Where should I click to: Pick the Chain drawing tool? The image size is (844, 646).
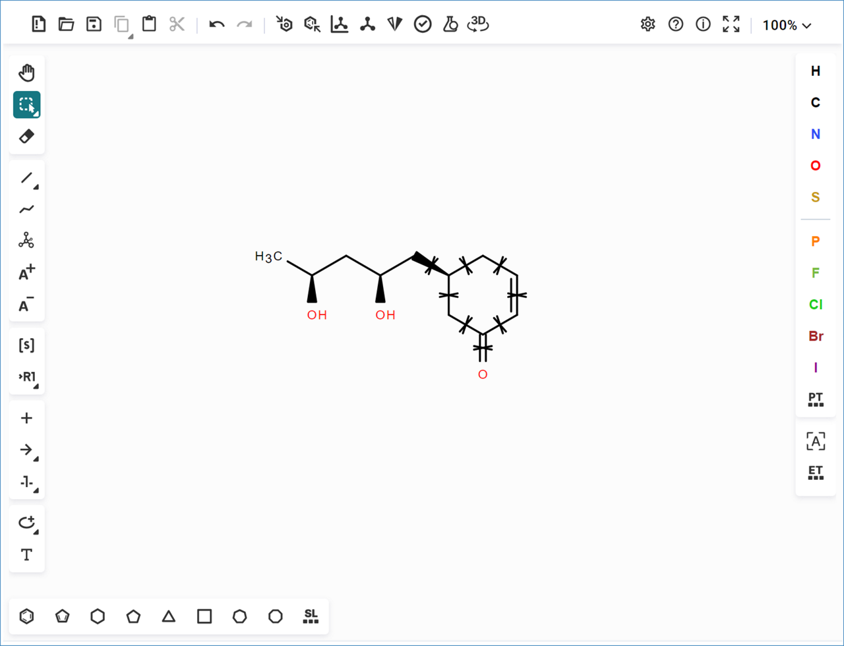[26, 209]
